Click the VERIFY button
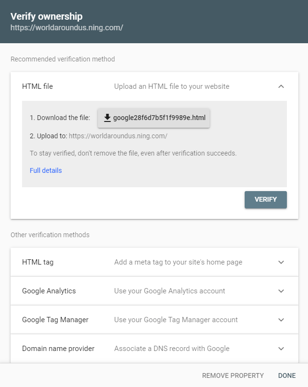This screenshot has height=387, width=308. [265, 200]
